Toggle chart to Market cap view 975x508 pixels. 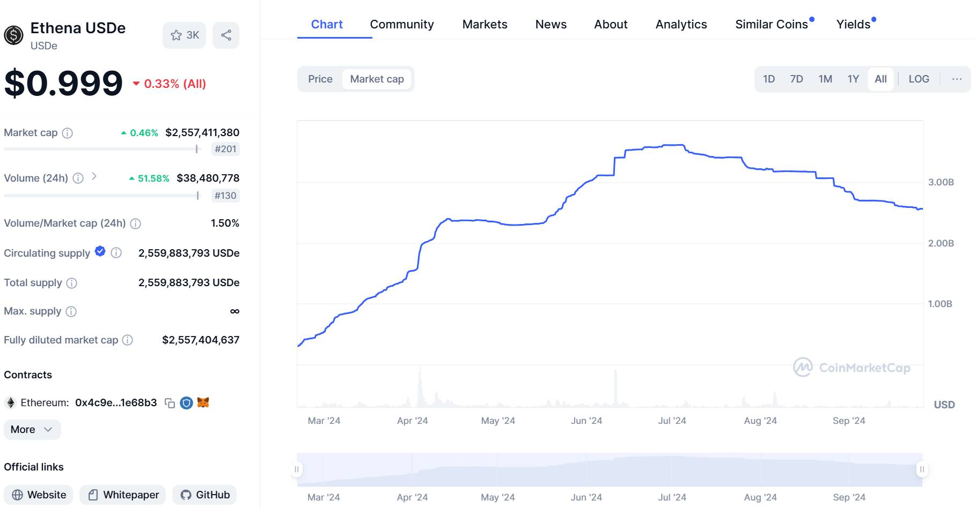[x=377, y=79]
